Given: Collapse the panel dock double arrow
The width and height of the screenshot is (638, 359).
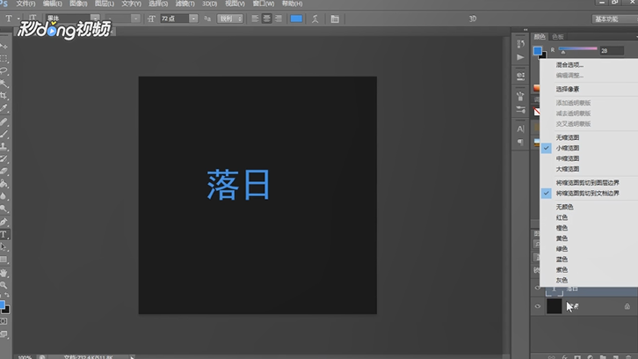Looking at the screenshot, I should [526, 30].
